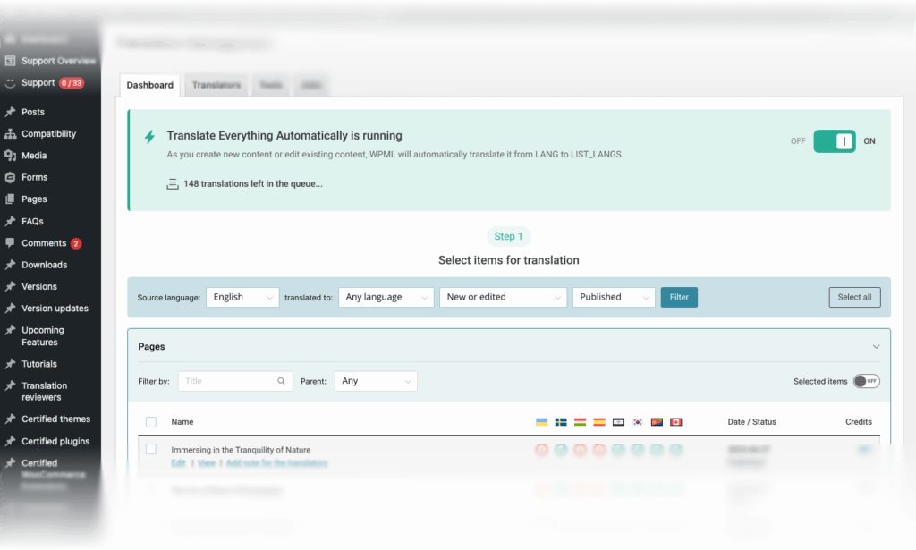
Task: Open Certified themes in the sidebar
Action: pos(56,419)
